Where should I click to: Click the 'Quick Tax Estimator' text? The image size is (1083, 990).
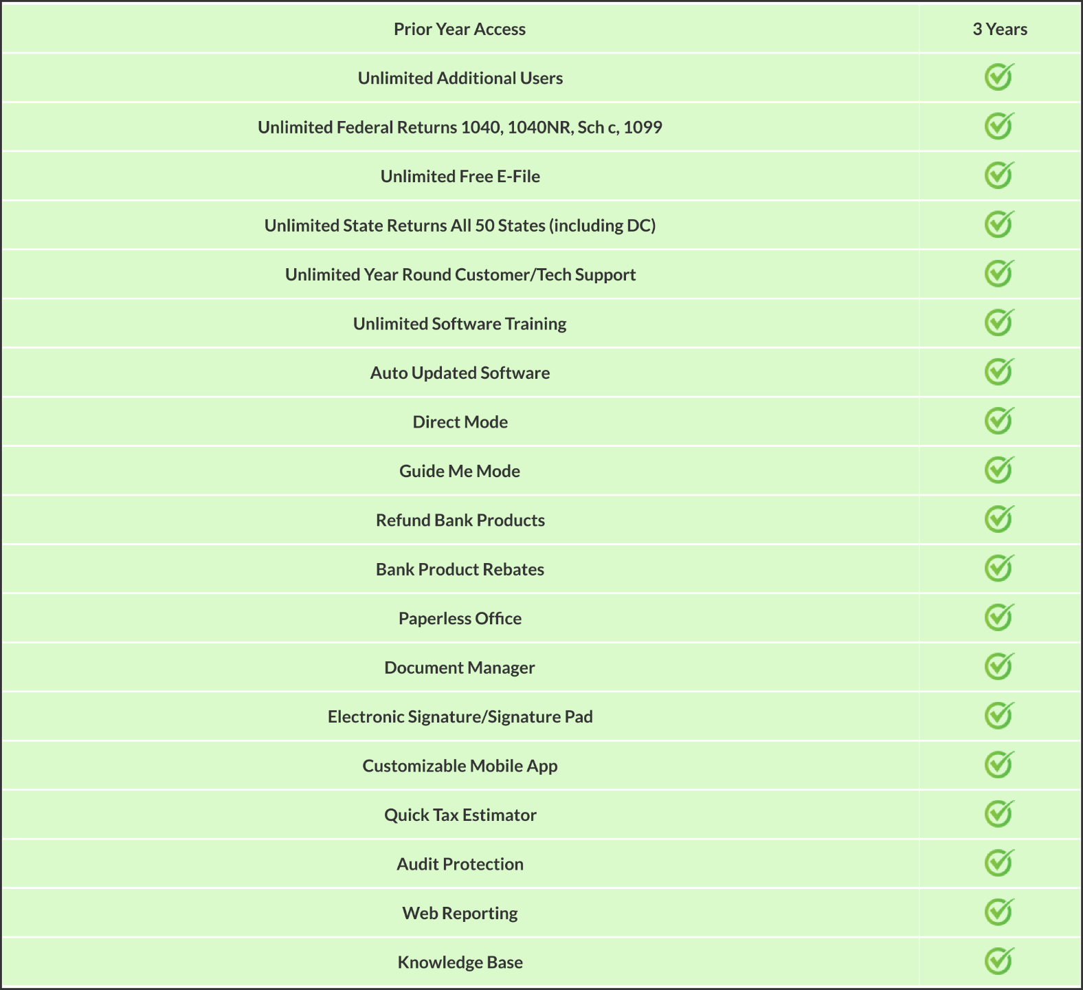pos(460,815)
